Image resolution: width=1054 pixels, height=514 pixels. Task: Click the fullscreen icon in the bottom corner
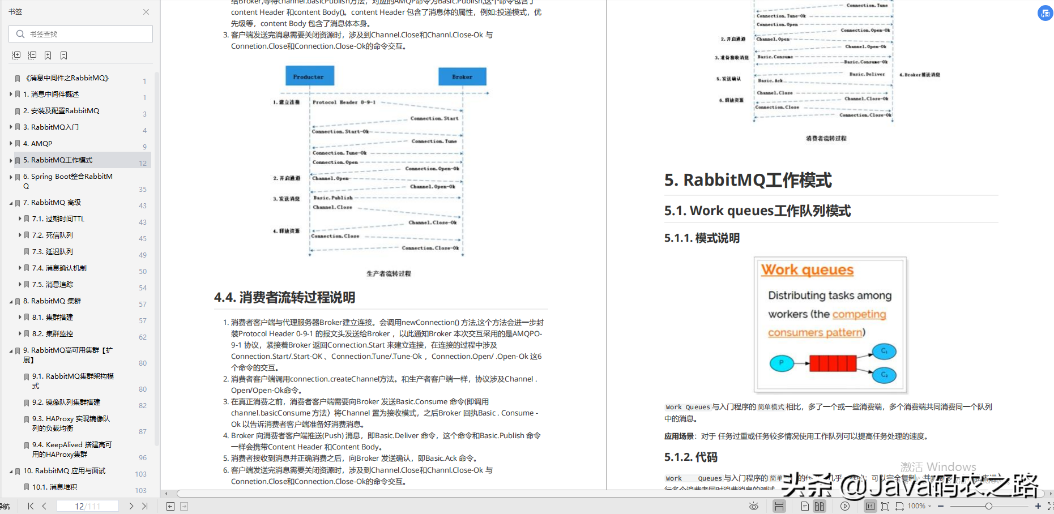point(1050,506)
